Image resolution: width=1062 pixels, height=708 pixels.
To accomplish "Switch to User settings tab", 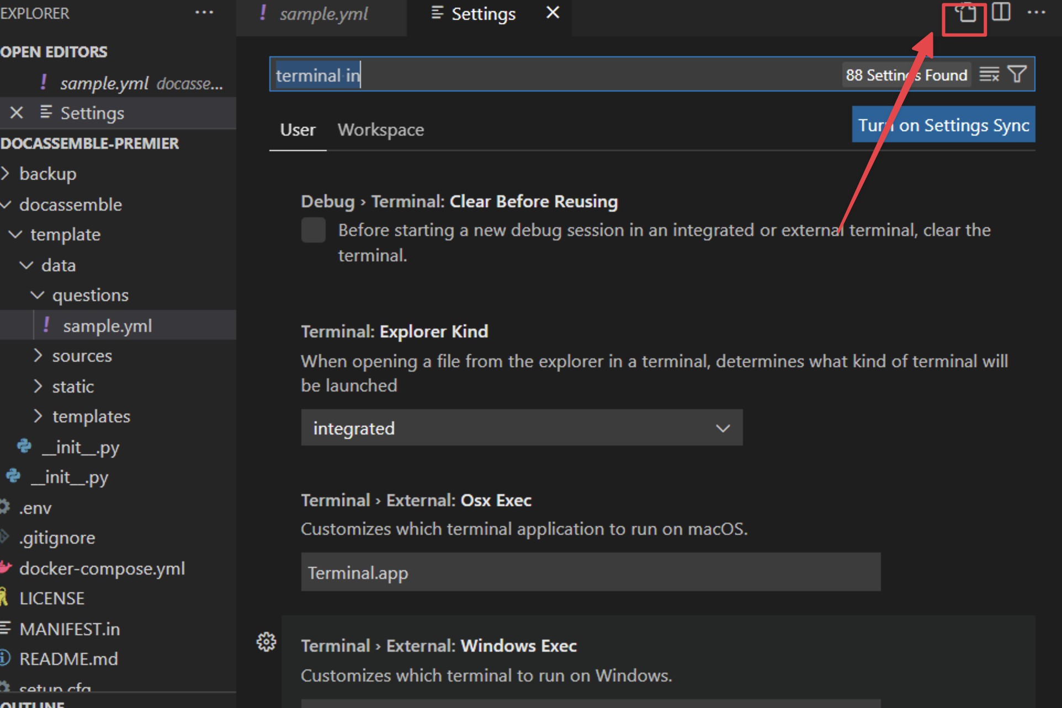I will 298,130.
